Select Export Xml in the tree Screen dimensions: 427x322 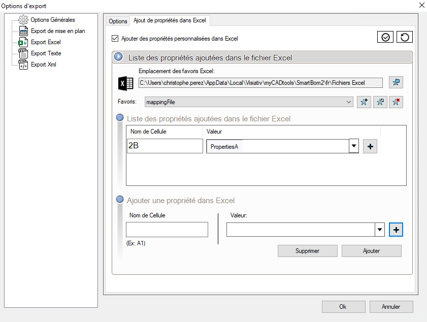tap(43, 65)
